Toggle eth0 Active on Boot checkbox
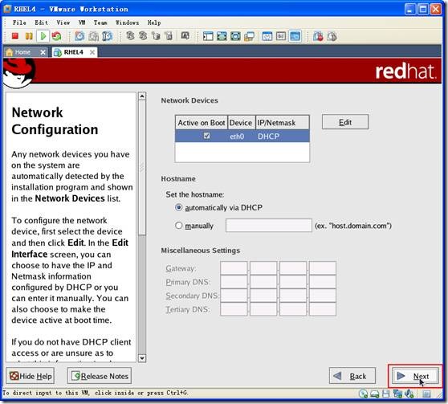The width and height of the screenshot is (448, 404). [206, 136]
